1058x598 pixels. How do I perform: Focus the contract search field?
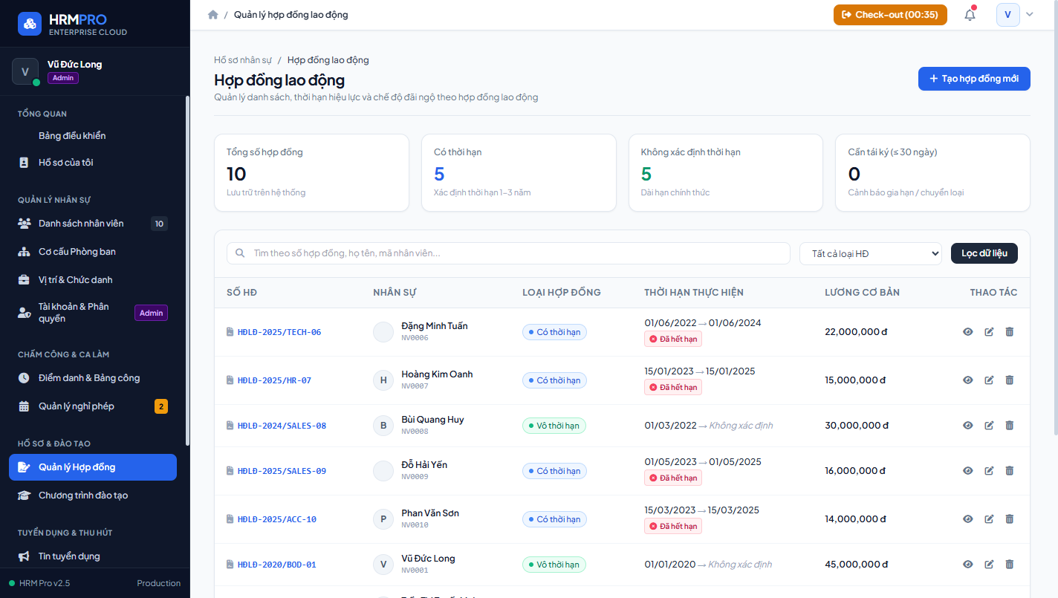coord(508,253)
